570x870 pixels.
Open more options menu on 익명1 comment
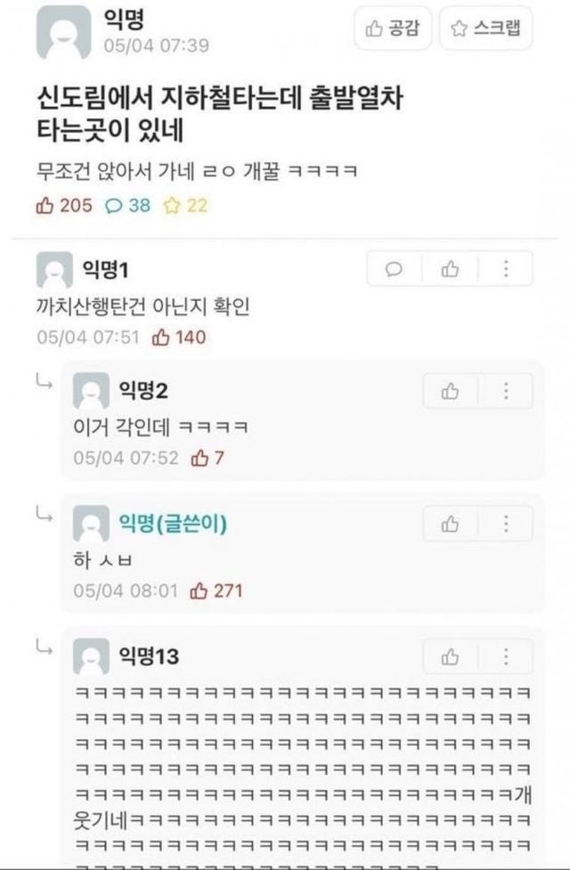click(x=506, y=269)
